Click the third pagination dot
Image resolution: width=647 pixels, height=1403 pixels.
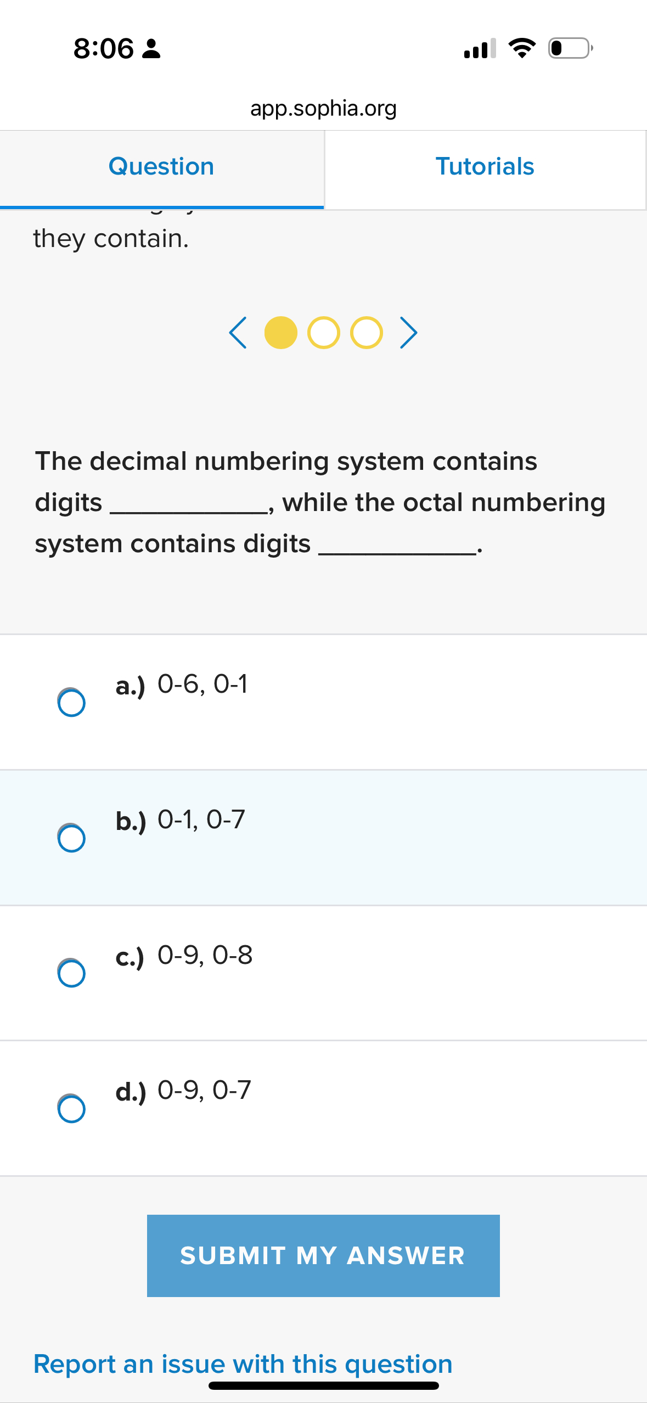pyautogui.click(x=366, y=332)
